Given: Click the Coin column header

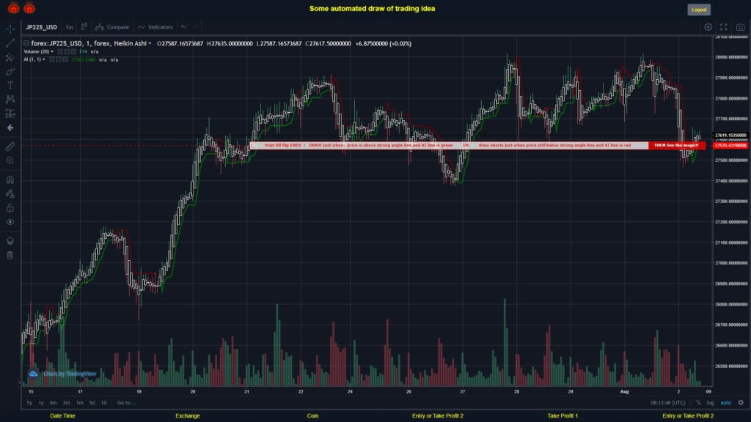Looking at the screenshot, I should pyautogui.click(x=312, y=416).
